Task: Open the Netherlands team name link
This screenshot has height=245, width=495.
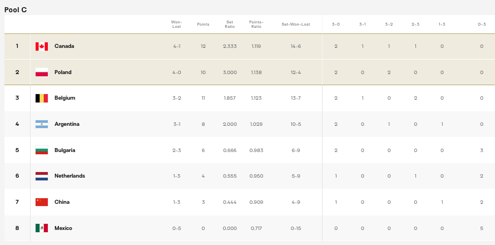Action: [70, 176]
